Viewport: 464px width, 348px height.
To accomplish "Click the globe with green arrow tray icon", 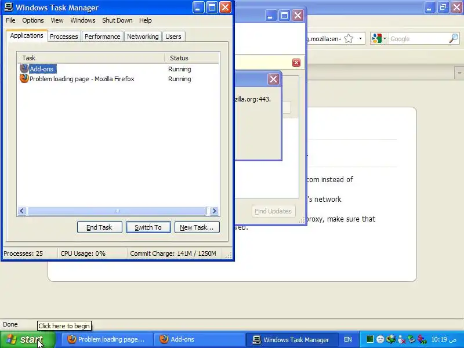I will tap(390, 339).
